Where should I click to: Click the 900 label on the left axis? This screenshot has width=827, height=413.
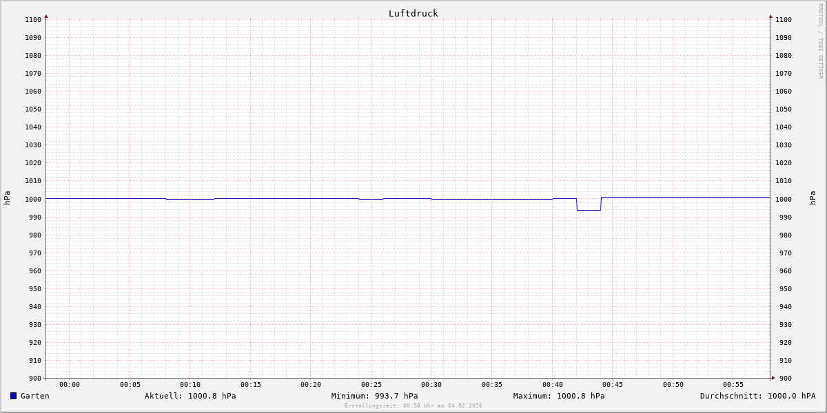pos(35,378)
